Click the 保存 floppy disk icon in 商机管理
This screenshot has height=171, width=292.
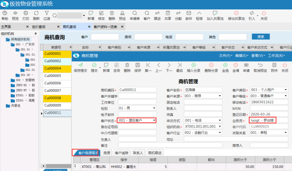(137, 65)
